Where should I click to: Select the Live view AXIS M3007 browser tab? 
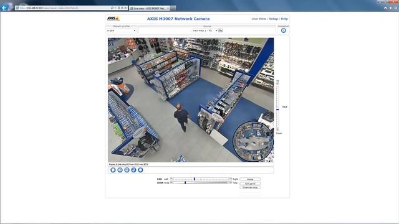pyautogui.click(x=150, y=8)
